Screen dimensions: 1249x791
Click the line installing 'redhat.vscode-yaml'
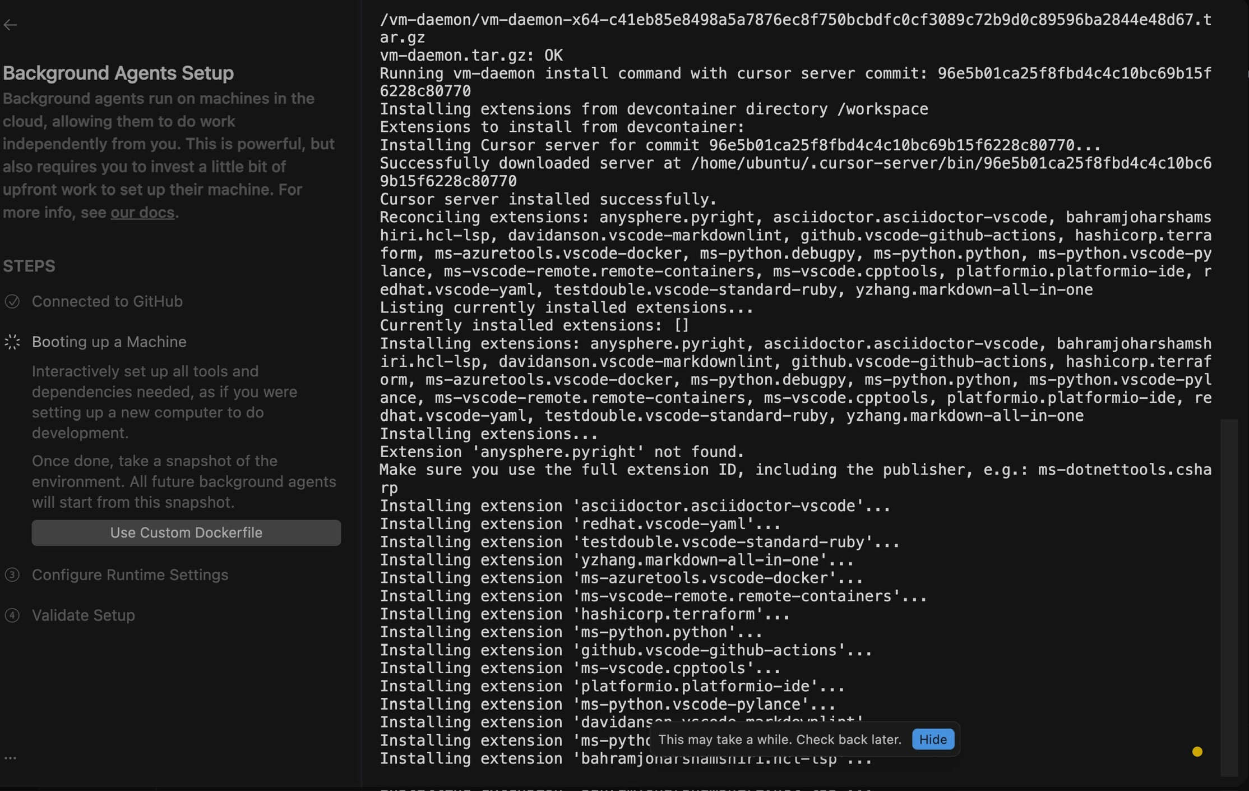click(580, 524)
